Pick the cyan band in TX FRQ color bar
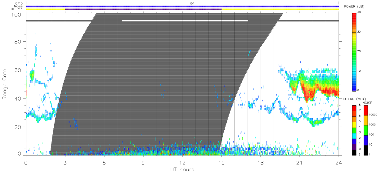The height and width of the screenshot is (176, 381). (354, 136)
